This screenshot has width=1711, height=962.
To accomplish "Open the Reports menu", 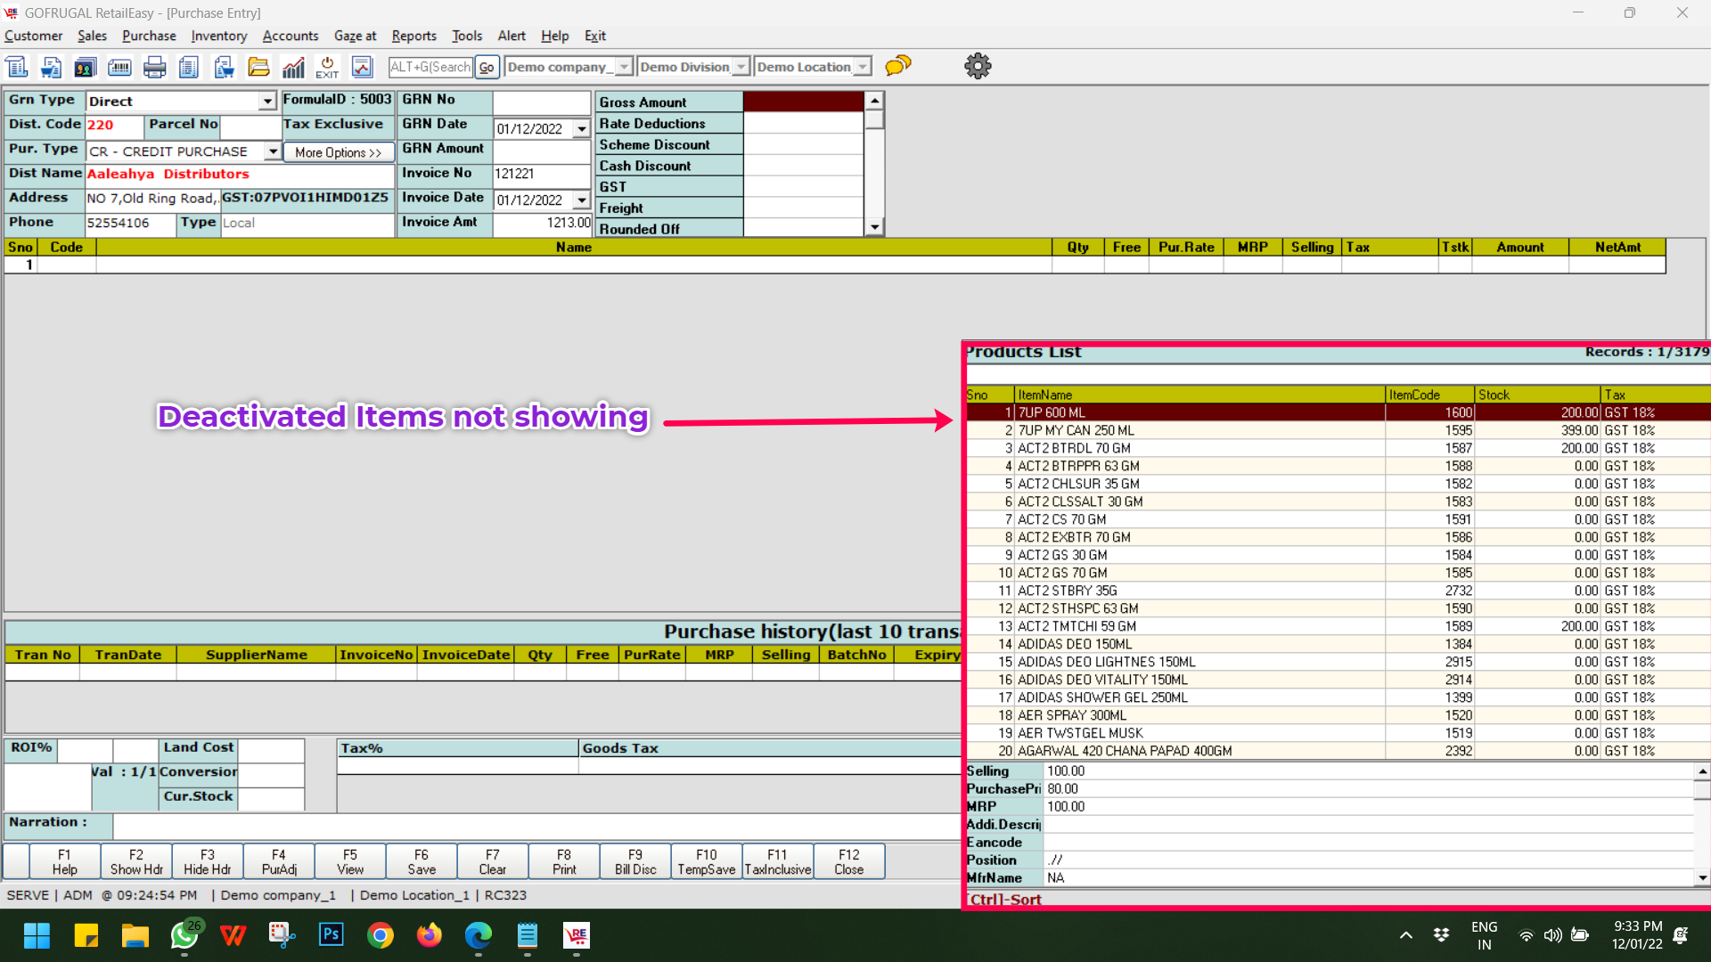I will [x=413, y=36].
